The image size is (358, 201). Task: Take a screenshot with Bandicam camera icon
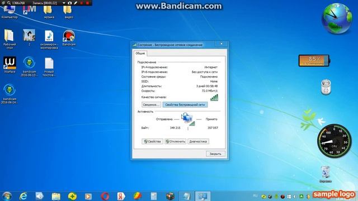click(x=69, y=3)
